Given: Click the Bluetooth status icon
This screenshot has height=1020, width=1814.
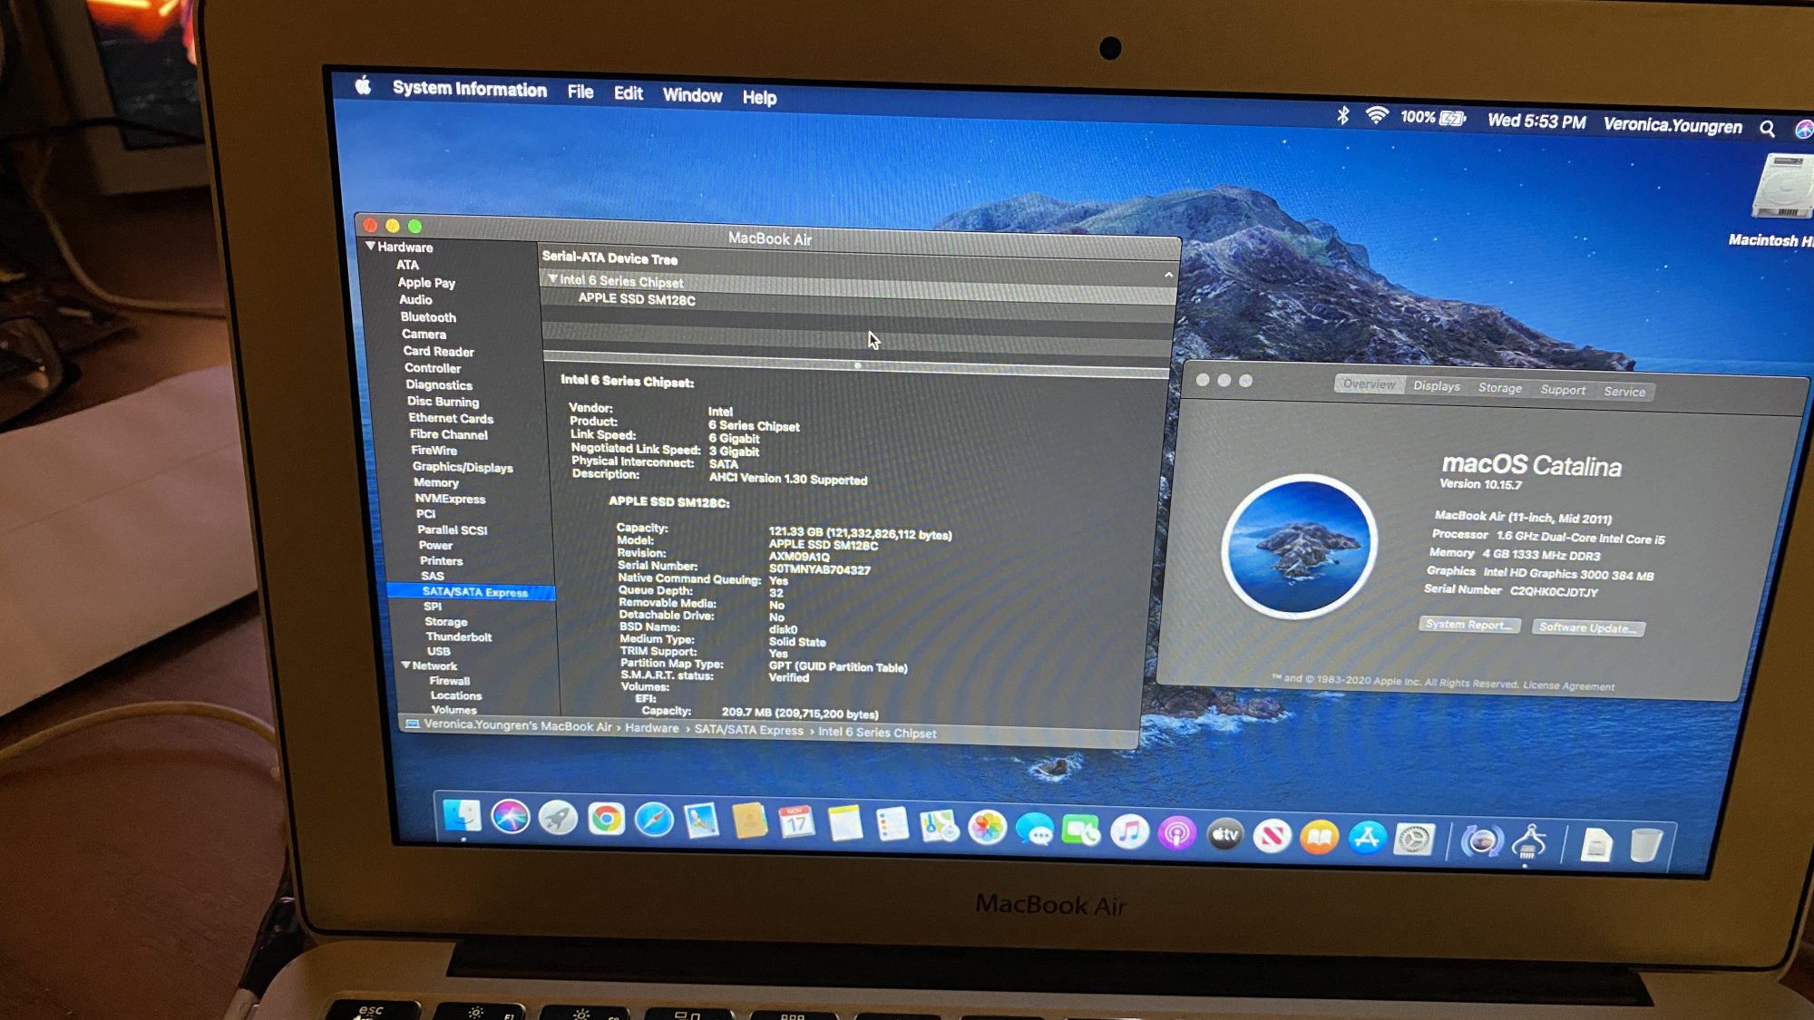Looking at the screenshot, I should coord(1343,115).
